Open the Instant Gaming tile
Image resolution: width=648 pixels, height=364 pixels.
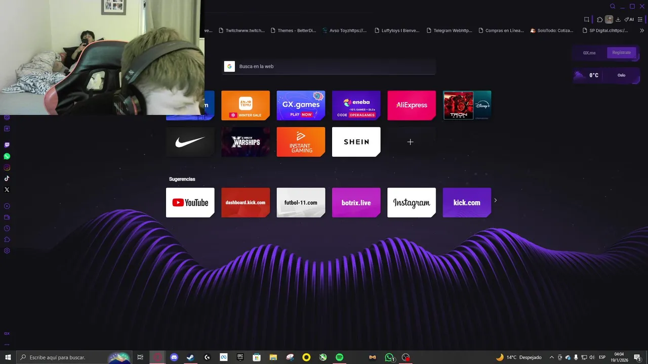[x=301, y=142]
